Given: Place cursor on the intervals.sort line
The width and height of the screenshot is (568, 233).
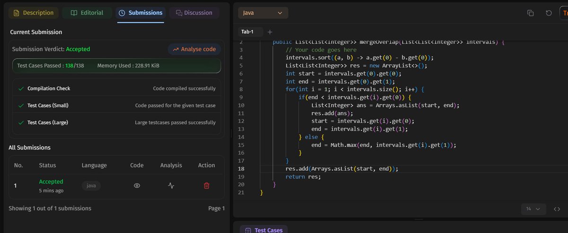Looking at the screenshot, I should (x=359, y=58).
